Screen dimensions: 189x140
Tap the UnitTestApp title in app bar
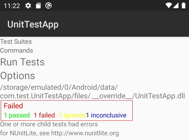33,24
